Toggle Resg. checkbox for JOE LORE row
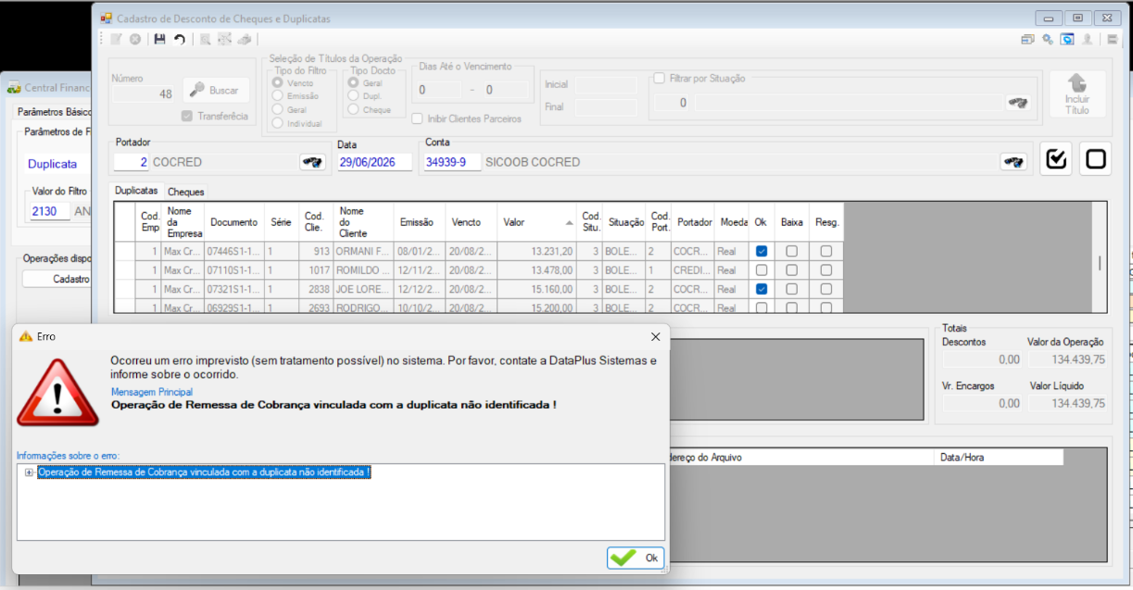Image resolution: width=1133 pixels, height=590 pixels. click(825, 289)
